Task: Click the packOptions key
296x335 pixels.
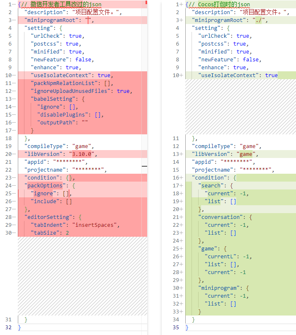Action: click(45, 185)
